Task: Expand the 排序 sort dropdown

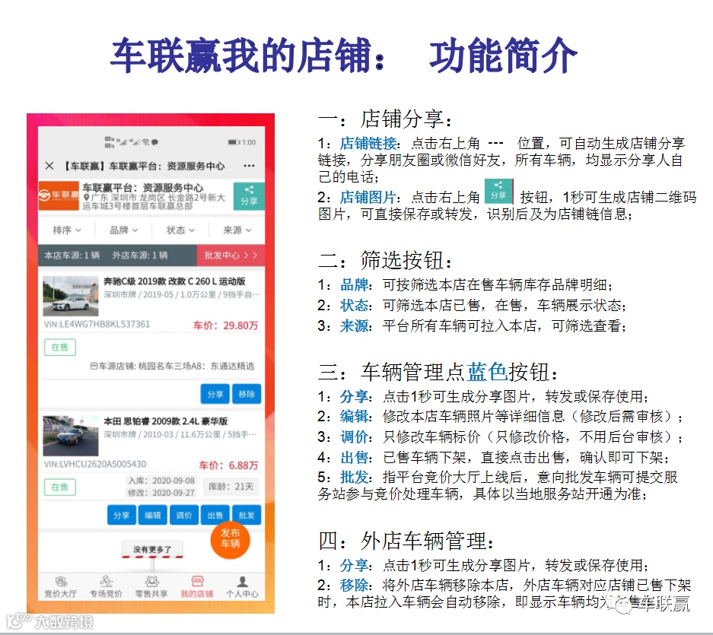Action: 66,230
